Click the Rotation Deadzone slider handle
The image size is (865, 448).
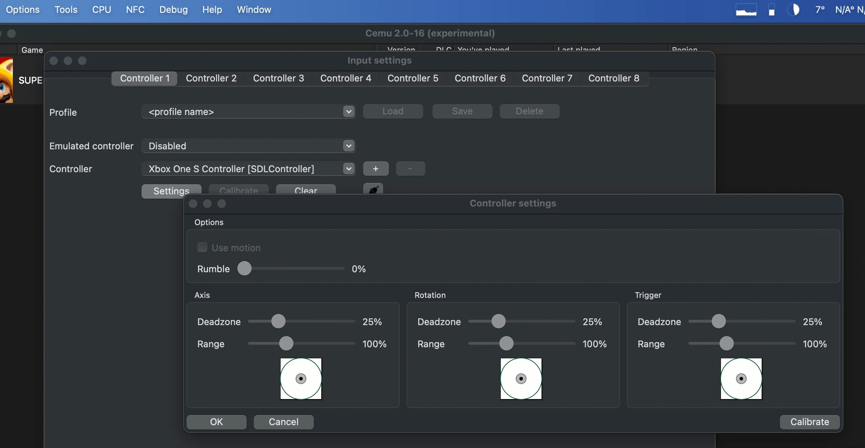[x=499, y=321]
